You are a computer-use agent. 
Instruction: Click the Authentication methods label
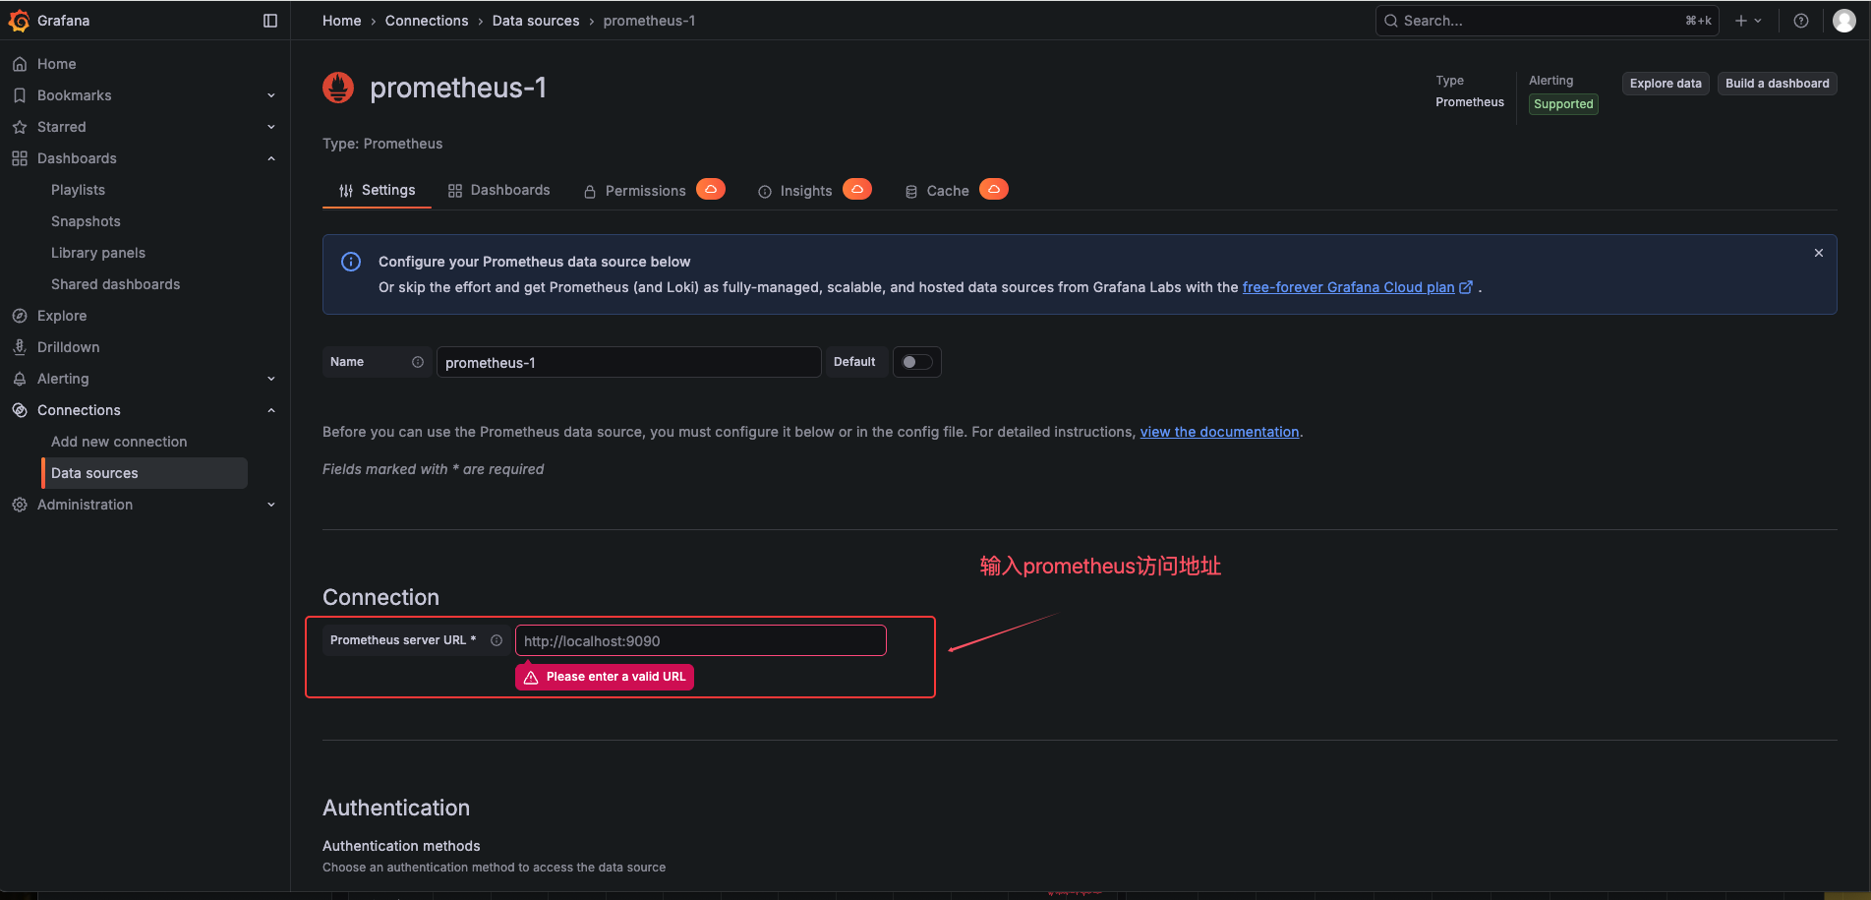point(401,846)
